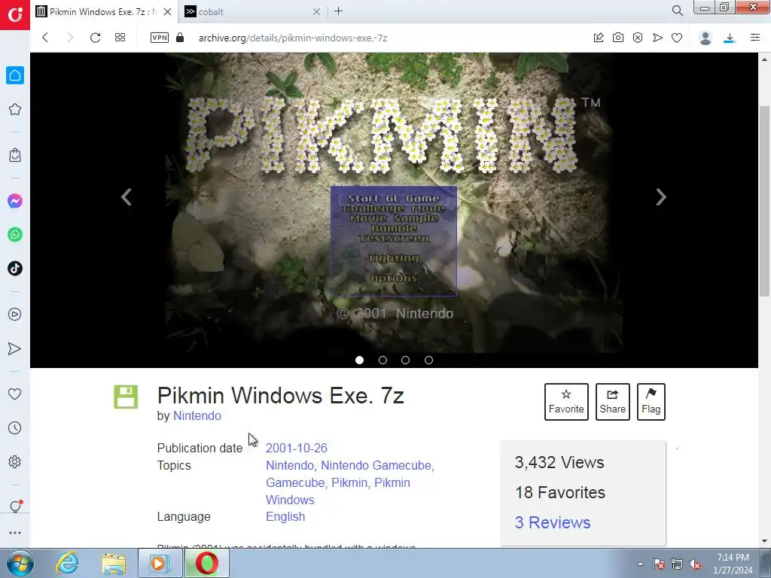Toggle the VPN badge
The width and height of the screenshot is (771, 578).
pyautogui.click(x=160, y=38)
